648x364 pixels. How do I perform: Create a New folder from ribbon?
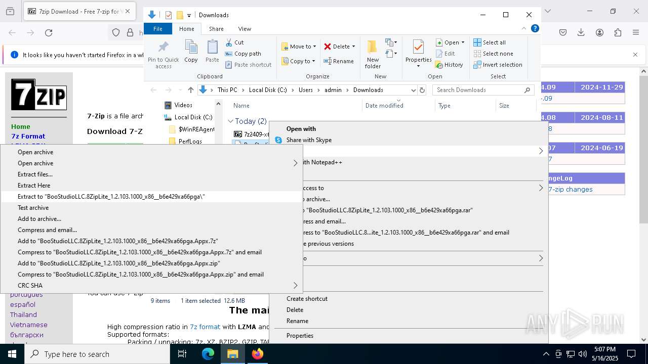click(x=373, y=55)
